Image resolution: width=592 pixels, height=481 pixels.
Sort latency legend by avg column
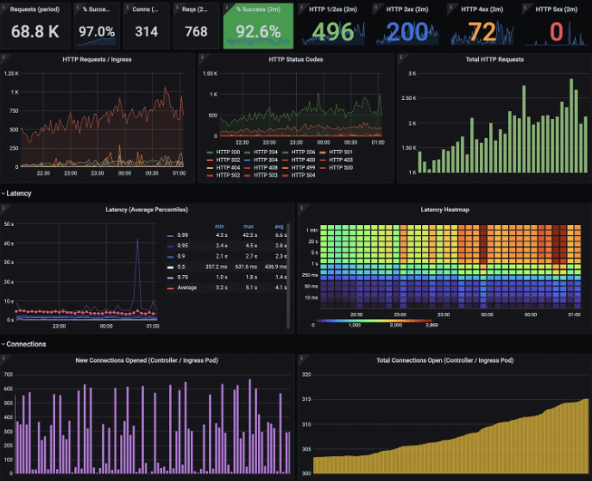point(279,227)
